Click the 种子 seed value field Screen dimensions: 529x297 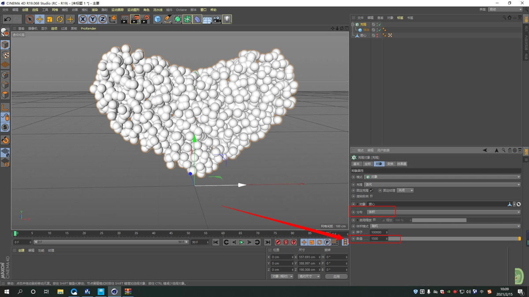tap(378, 232)
